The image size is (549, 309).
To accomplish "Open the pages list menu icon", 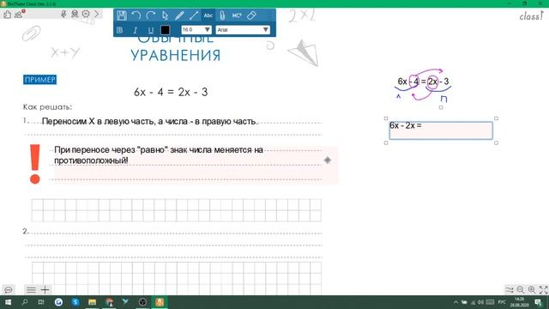I will (x=31, y=290).
